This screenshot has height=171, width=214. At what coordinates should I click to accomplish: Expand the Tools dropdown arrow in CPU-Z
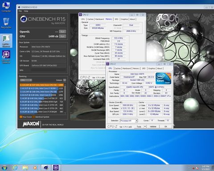tap(145, 126)
